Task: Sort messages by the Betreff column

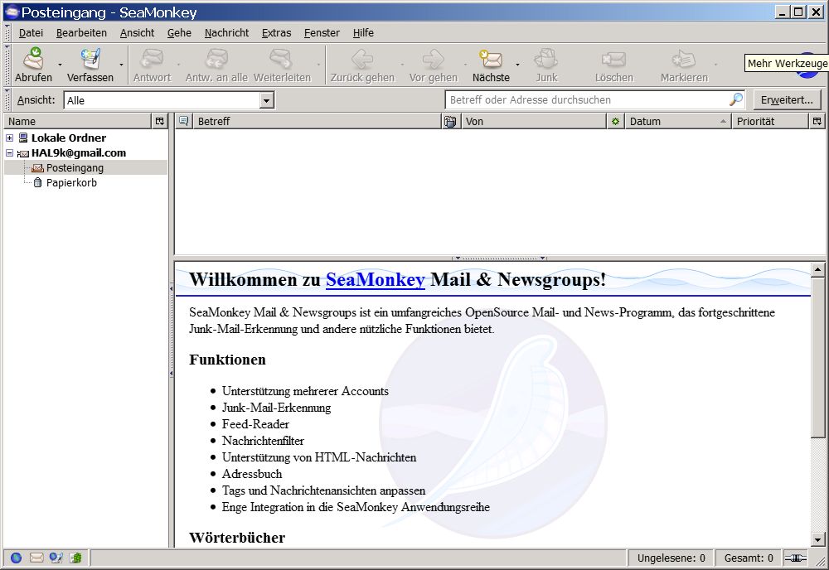Action: click(x=317, y=122)
